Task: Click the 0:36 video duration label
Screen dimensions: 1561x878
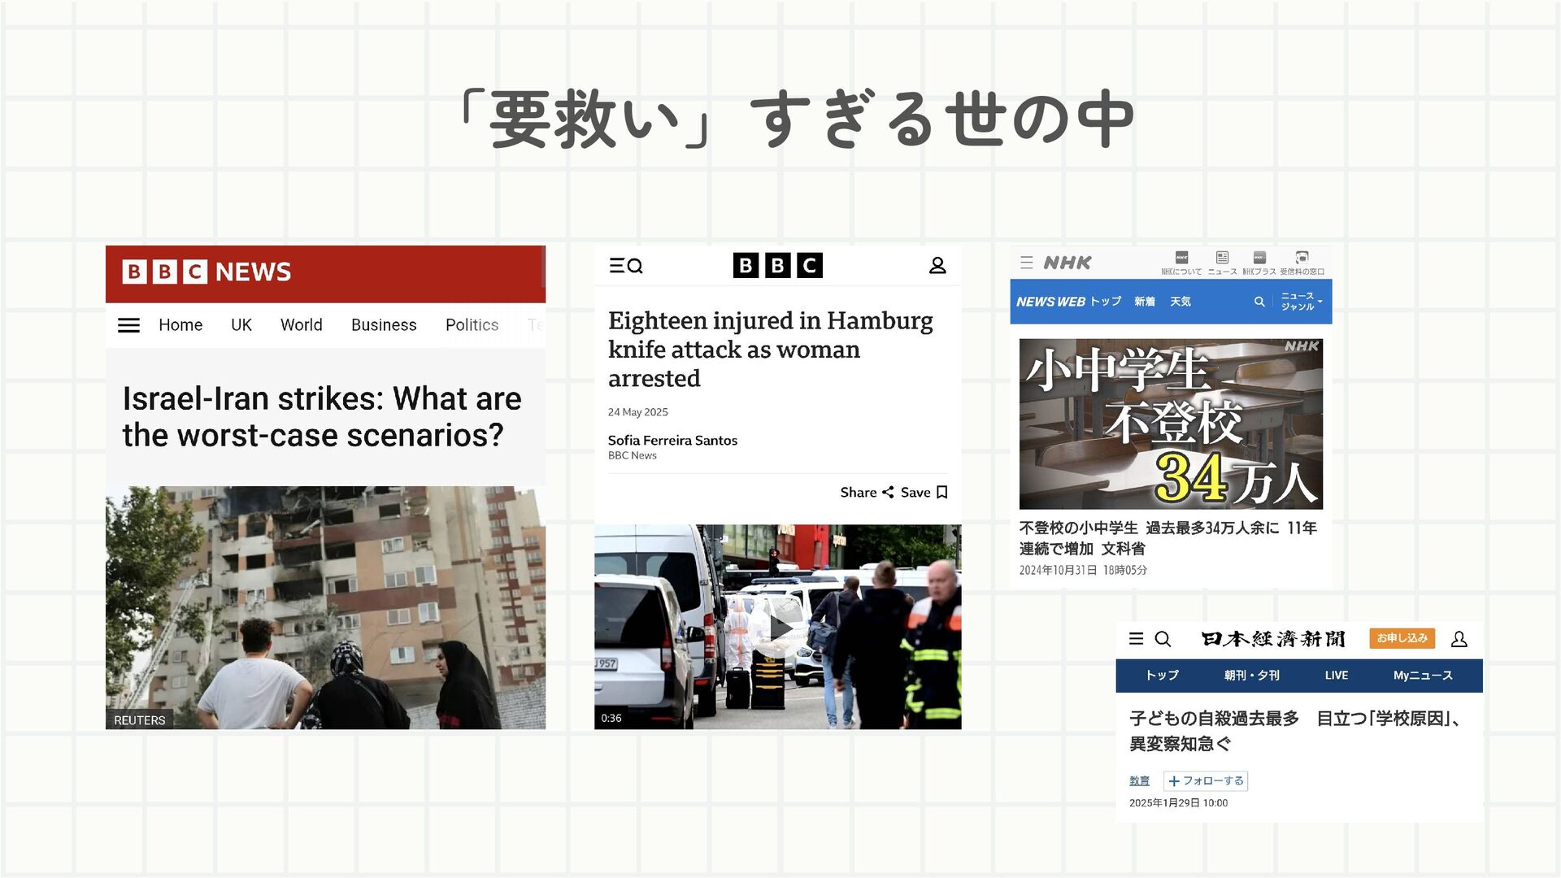Action: [611, 718]
